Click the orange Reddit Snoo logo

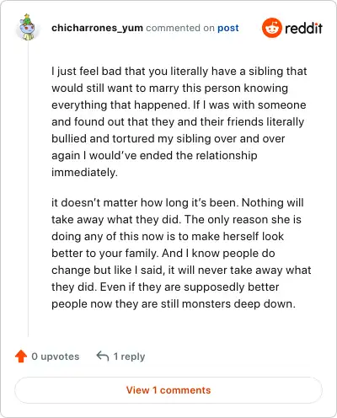(271, 28)
